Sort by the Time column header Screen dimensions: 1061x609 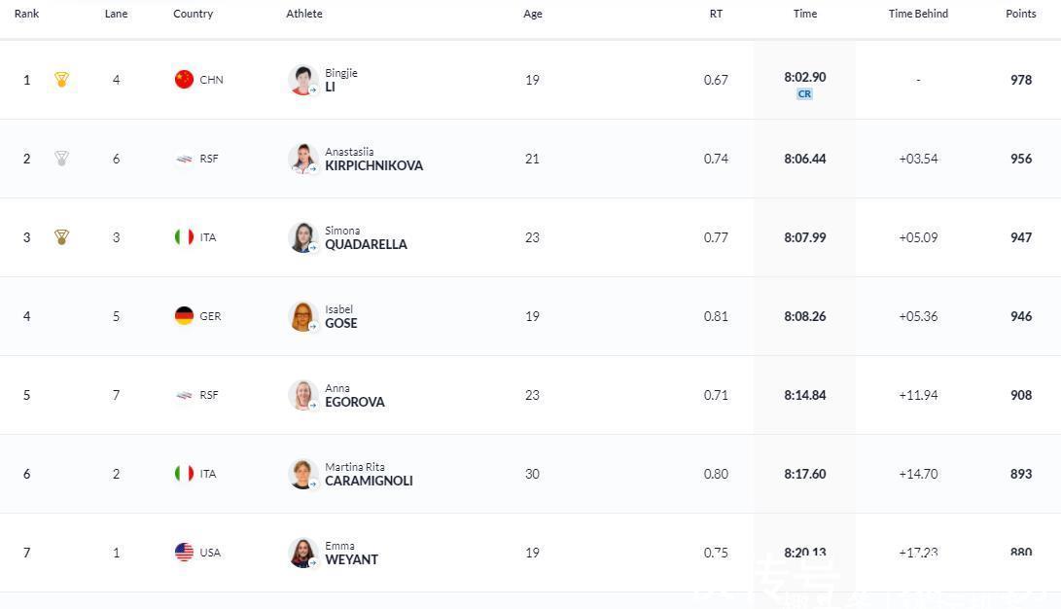tap(804, 14)
